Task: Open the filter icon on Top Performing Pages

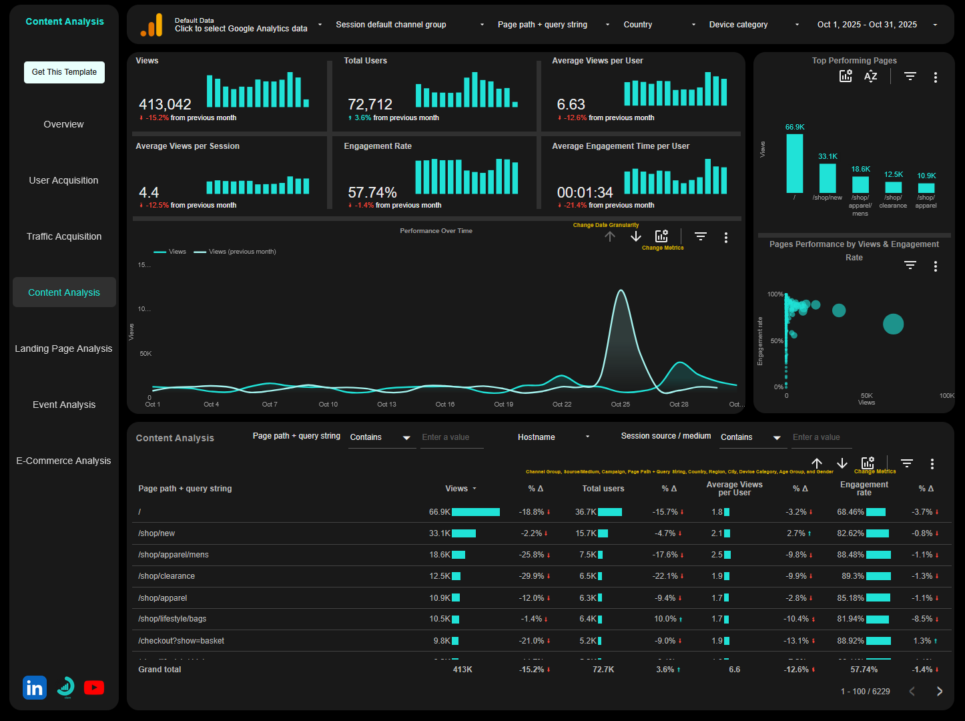Action: (x=910, y=76)
